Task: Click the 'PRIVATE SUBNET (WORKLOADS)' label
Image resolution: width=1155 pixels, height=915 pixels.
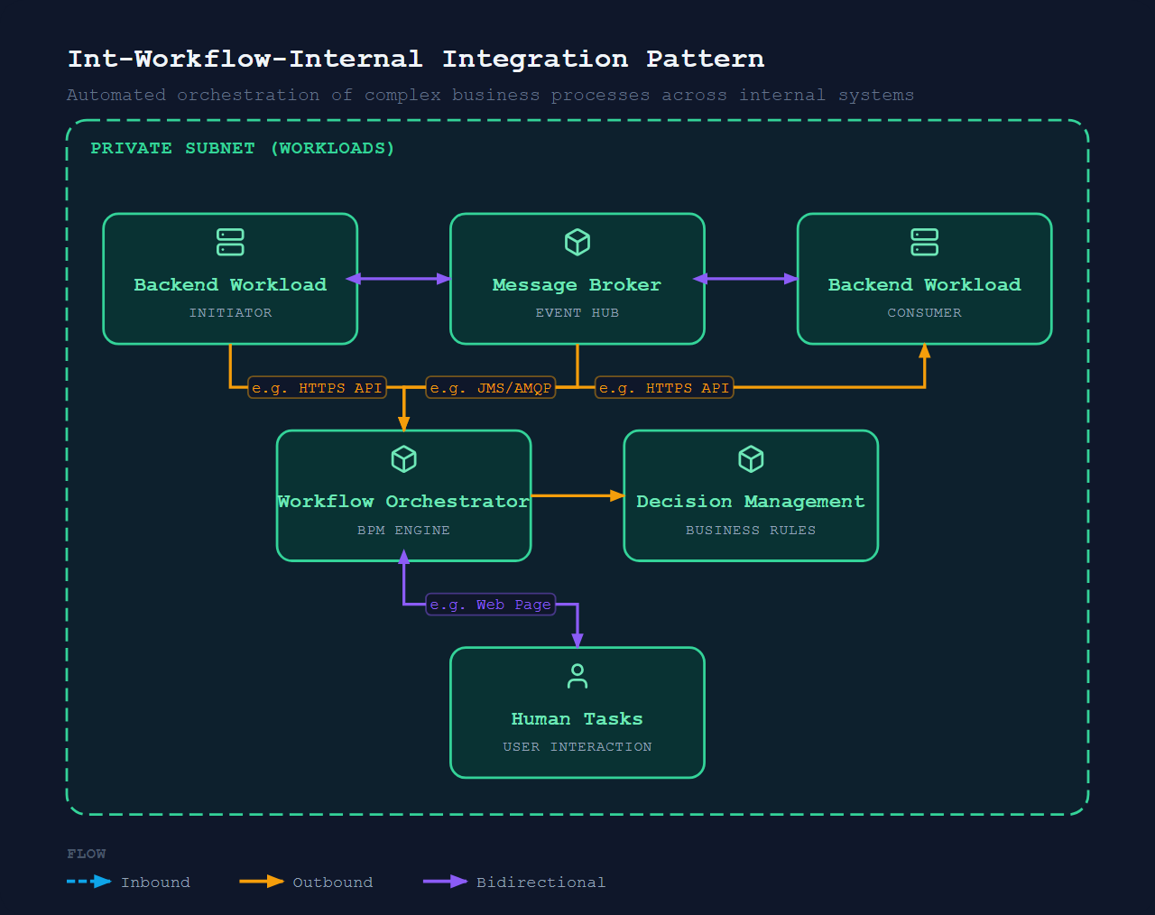Action: point(243,148)
